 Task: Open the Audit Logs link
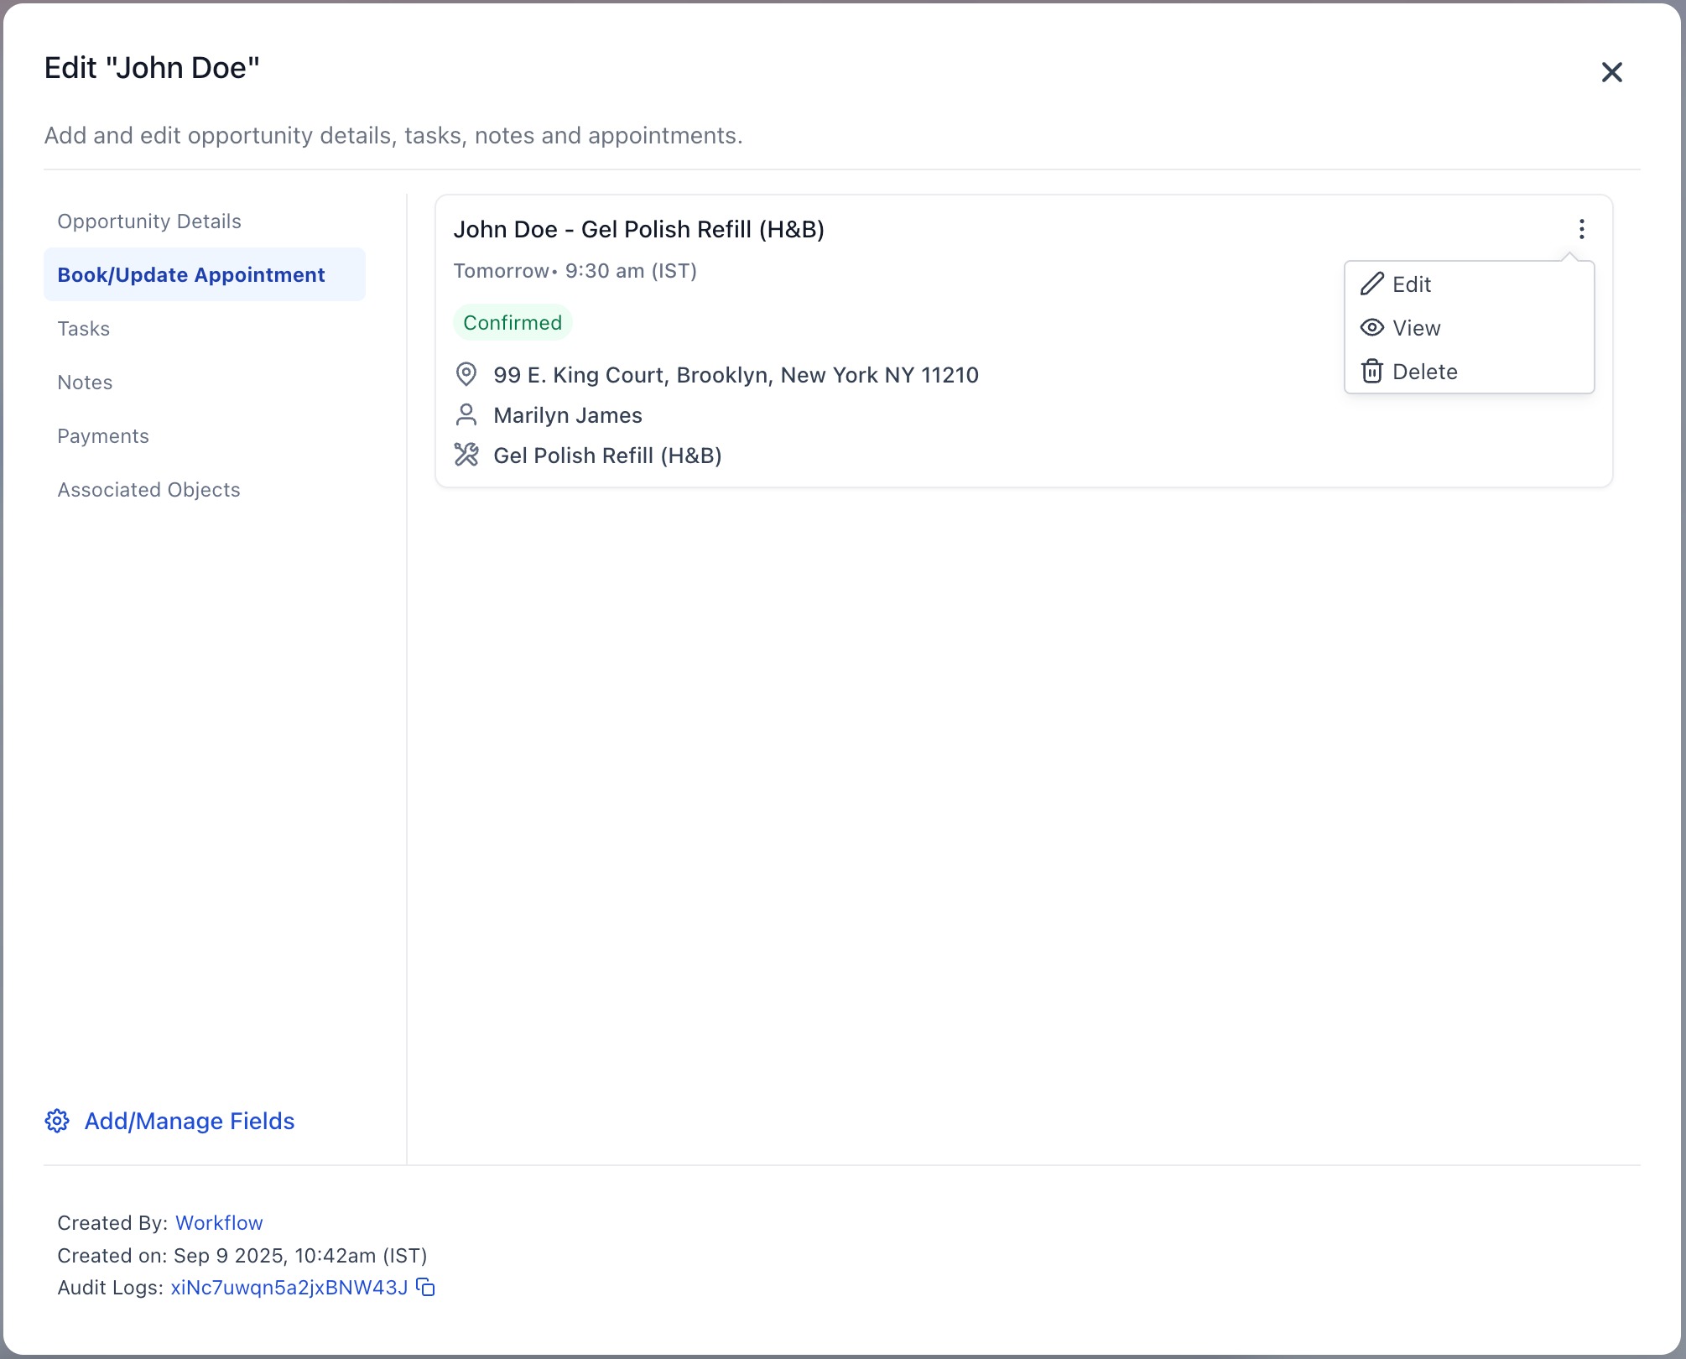pos(289,1288)
